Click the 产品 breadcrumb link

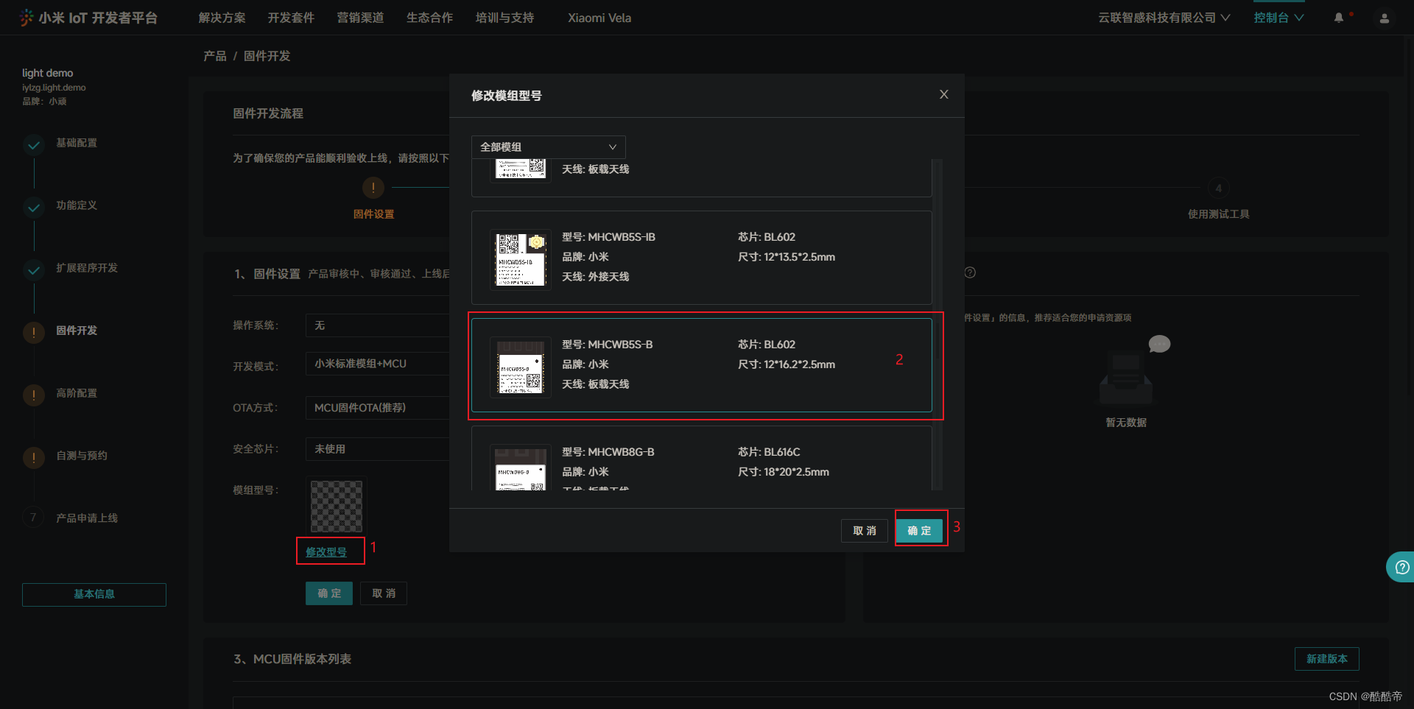pos(215,56)
